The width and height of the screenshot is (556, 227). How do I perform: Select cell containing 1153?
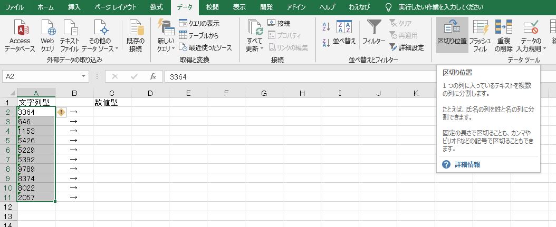click(36, 131)
